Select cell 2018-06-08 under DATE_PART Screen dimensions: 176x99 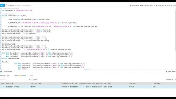tap(108, 87)
